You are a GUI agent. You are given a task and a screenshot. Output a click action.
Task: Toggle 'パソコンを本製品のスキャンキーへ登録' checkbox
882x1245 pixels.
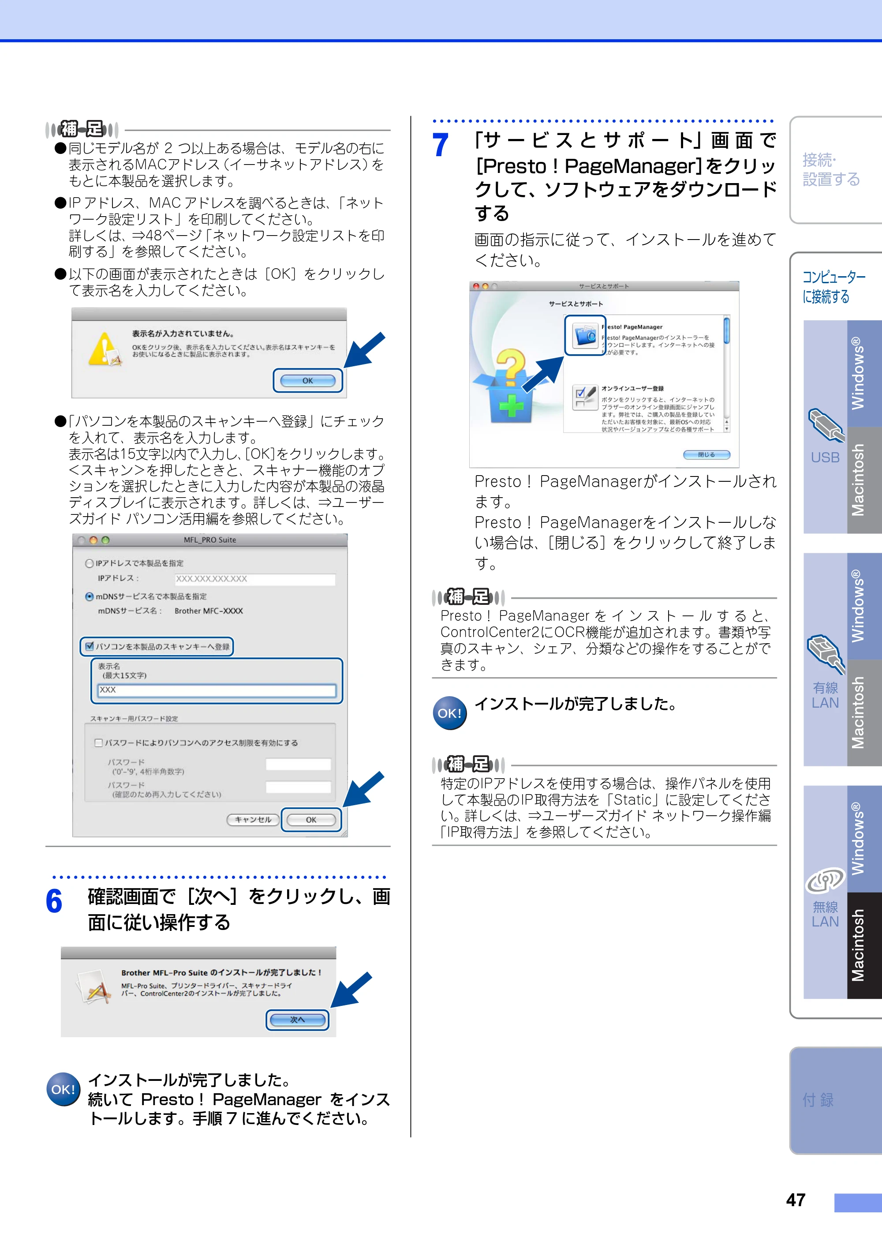tap(90, 646)
